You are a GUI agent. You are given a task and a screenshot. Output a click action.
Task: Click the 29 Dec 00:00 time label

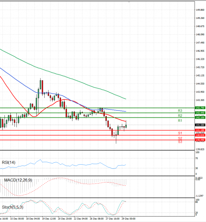point(128,219)
